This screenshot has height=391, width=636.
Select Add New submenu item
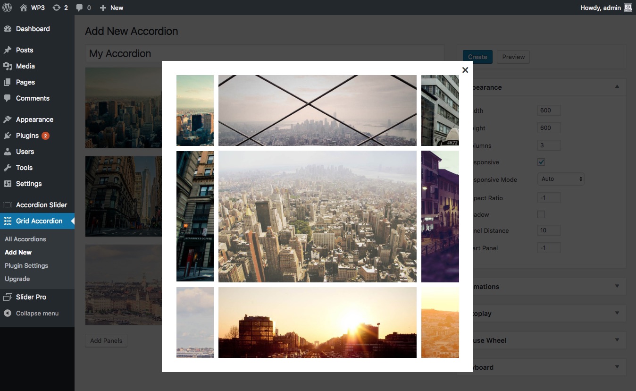(x=18, y=252)
